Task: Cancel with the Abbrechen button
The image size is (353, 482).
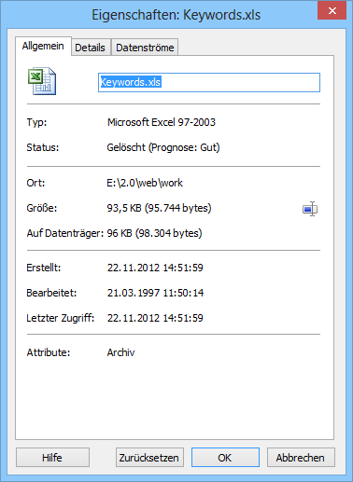Action: [x=301, y=458]
